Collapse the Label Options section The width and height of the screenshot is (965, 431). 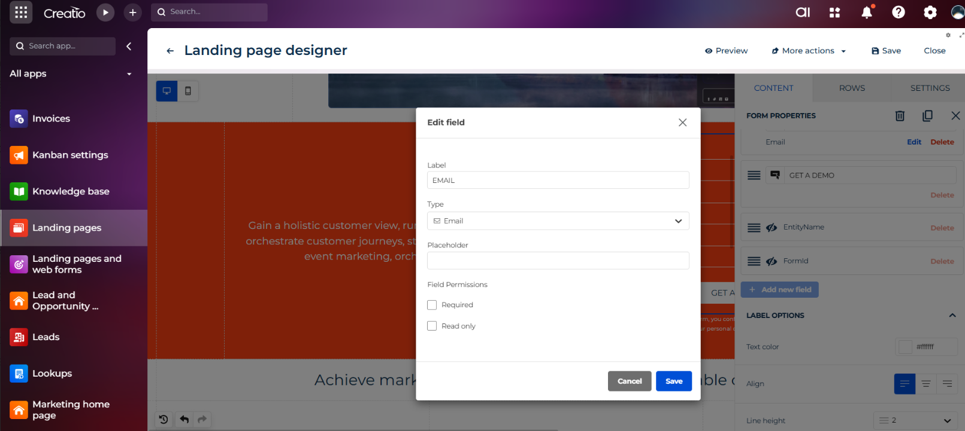[x=952, y=316]
